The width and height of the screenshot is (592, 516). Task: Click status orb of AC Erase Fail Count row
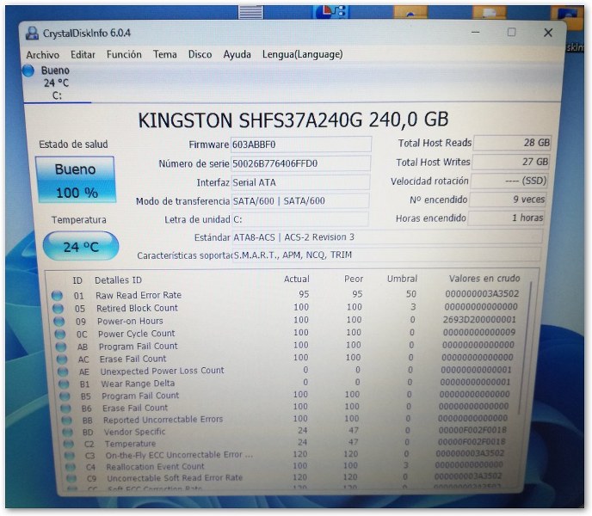(x=62, y=359)
